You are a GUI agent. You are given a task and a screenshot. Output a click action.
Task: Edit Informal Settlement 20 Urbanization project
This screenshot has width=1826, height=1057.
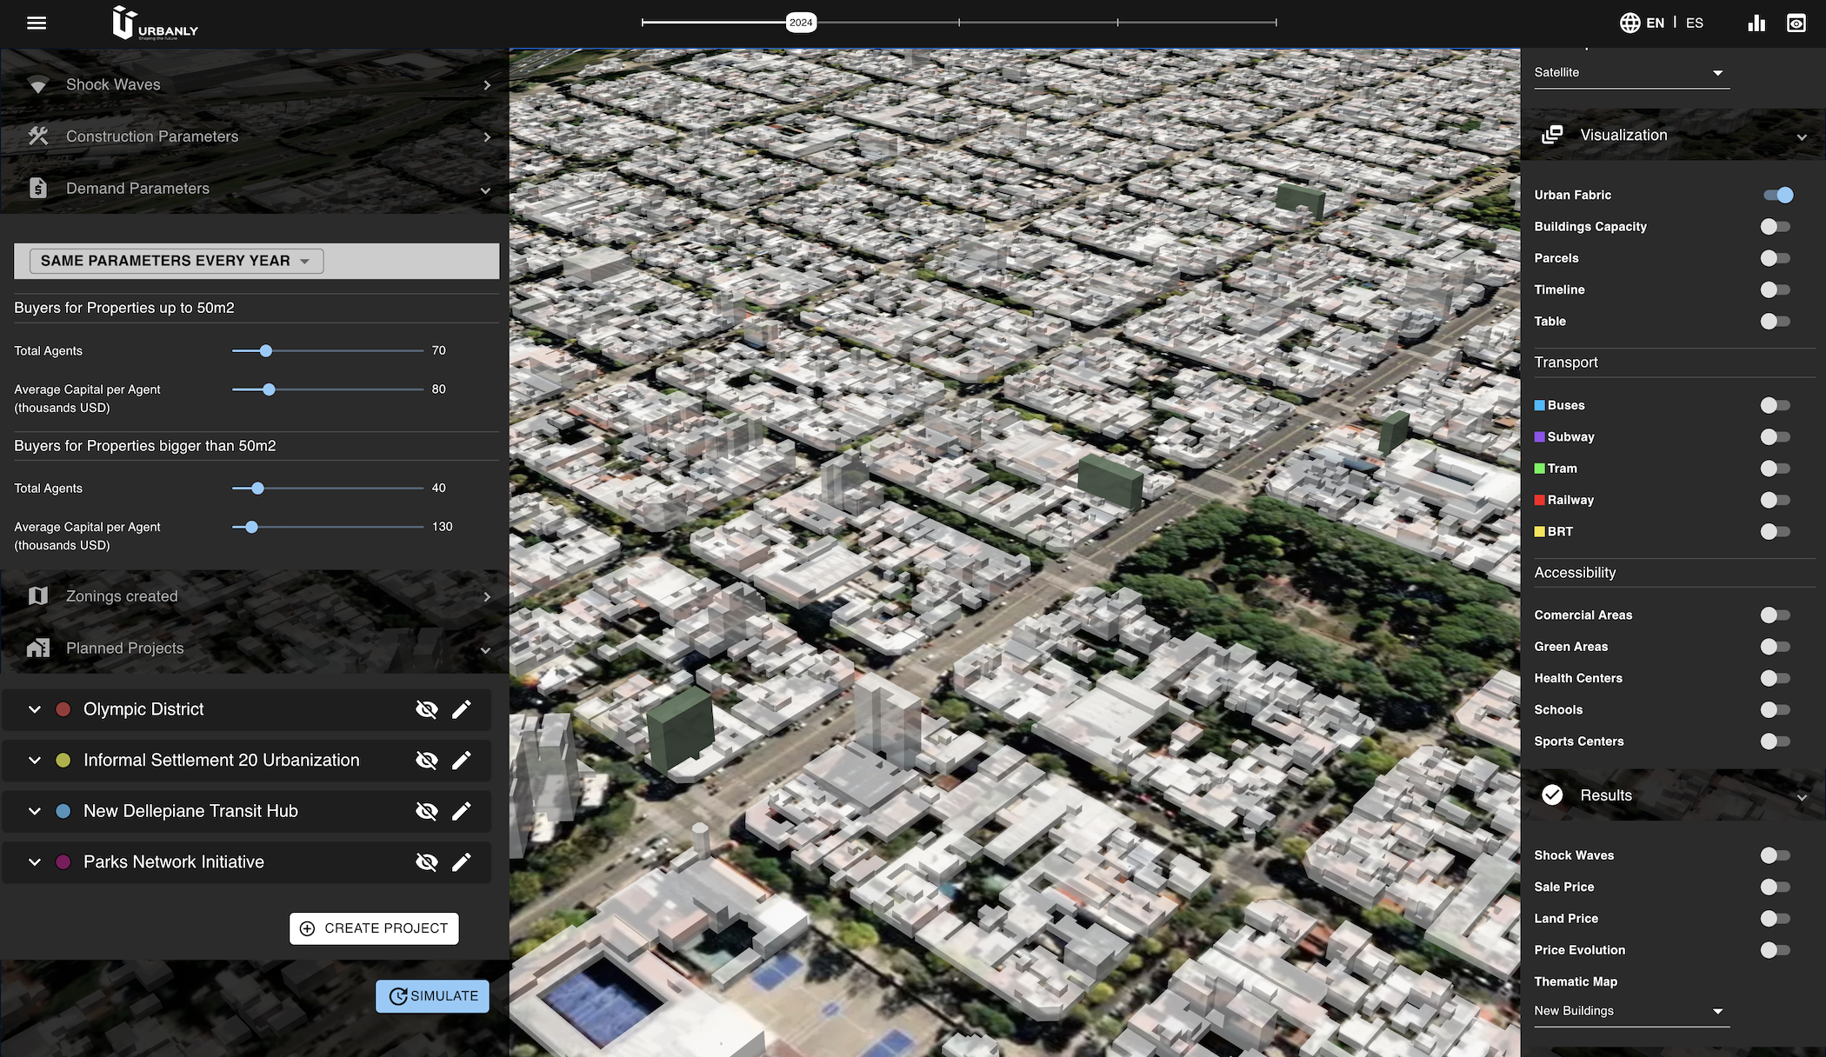point(462,761)
